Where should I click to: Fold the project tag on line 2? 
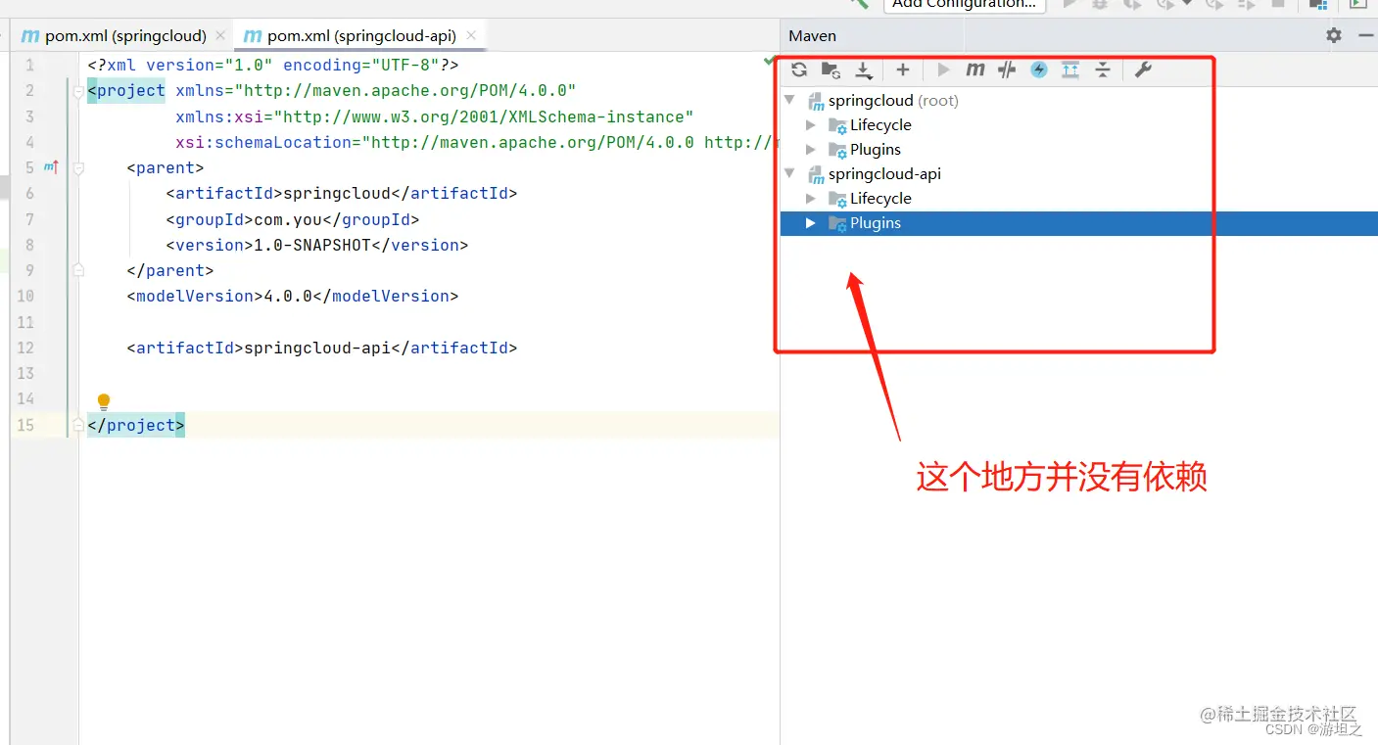[77, 91]
